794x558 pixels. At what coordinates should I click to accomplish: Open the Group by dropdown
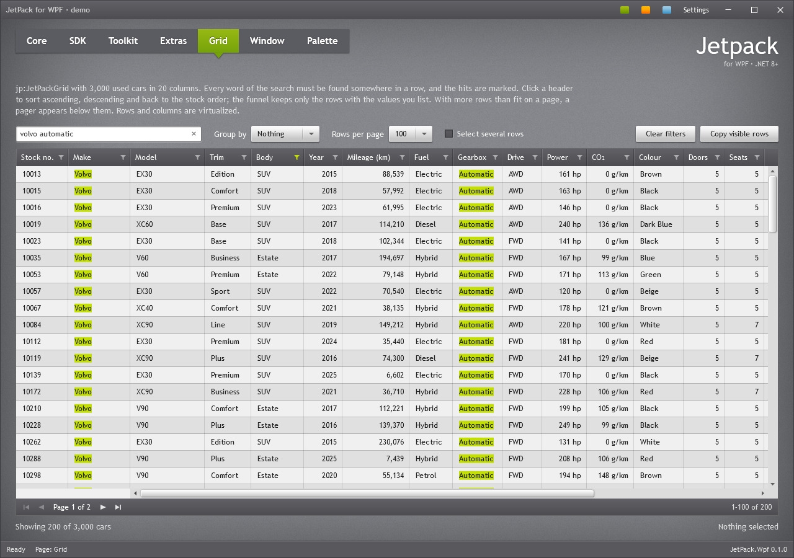tap(285, 134)
